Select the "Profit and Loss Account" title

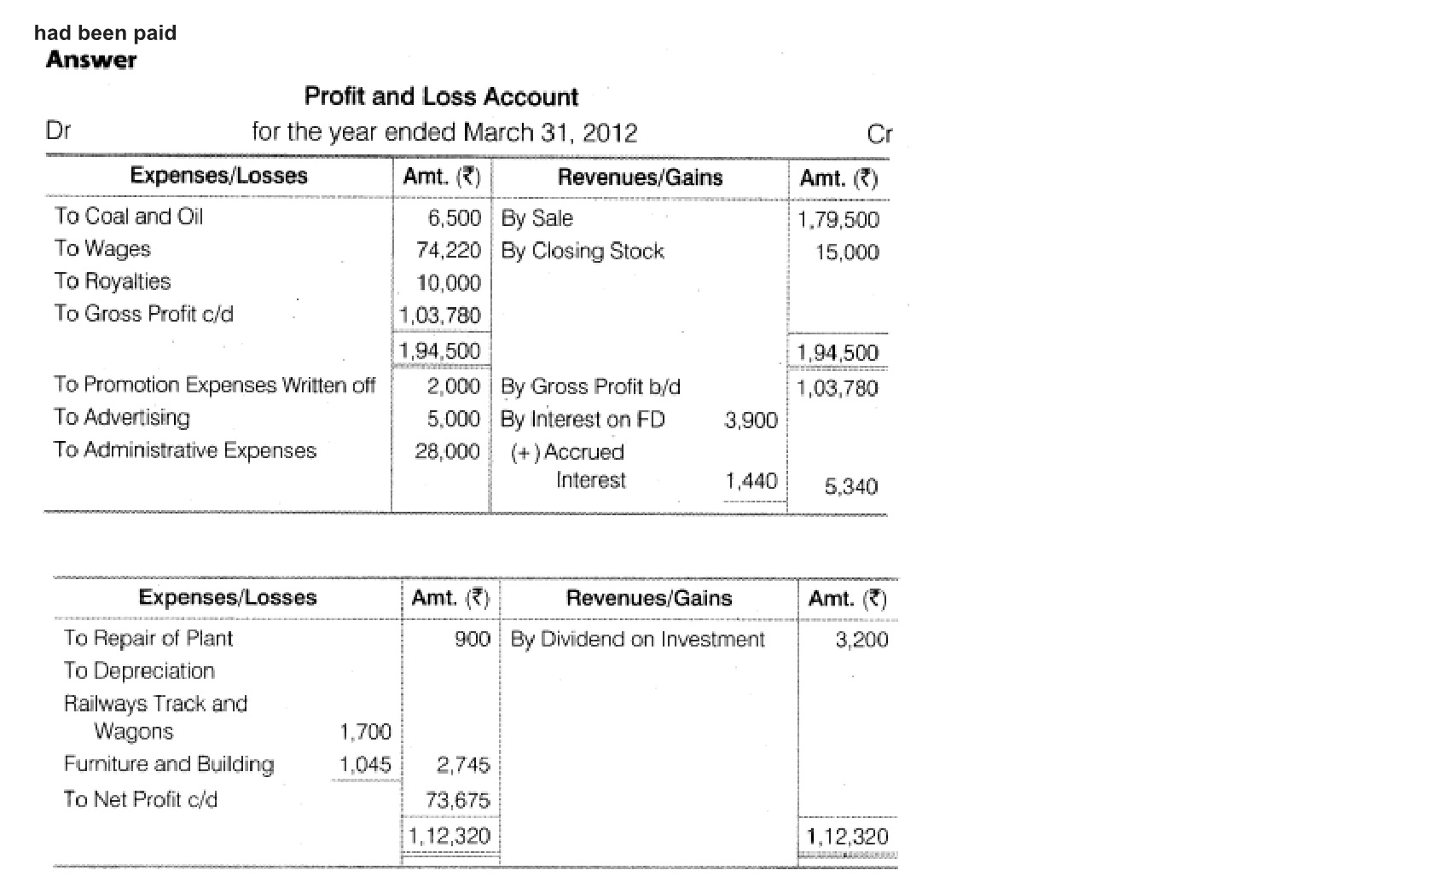[441, 96]
